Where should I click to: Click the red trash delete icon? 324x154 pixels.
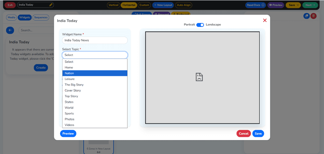(x=314, y=16)
